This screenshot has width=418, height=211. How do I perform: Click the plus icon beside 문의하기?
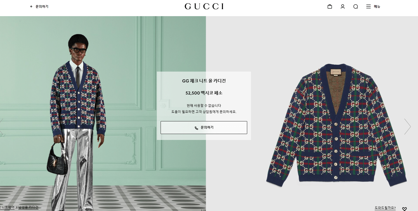(31, 6)
